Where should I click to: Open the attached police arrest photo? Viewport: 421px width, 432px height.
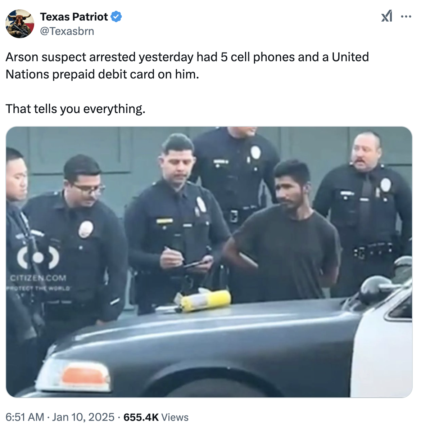coord(209,262)
